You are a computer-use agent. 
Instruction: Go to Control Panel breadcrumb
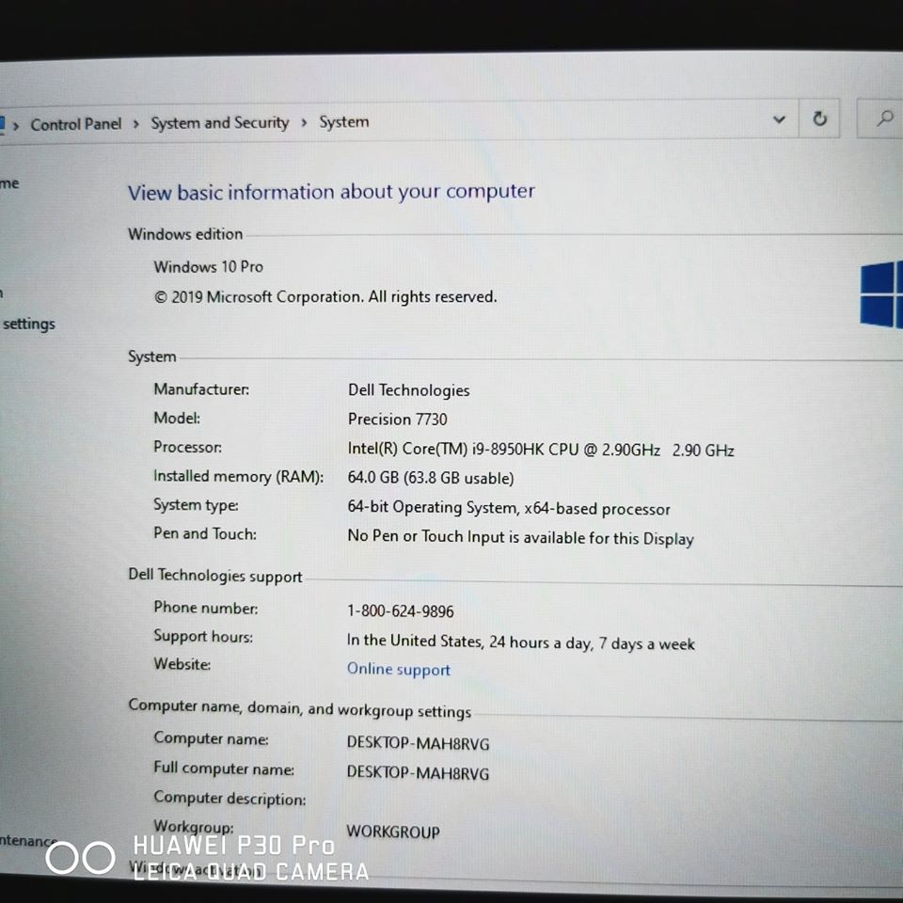[75, 124]
